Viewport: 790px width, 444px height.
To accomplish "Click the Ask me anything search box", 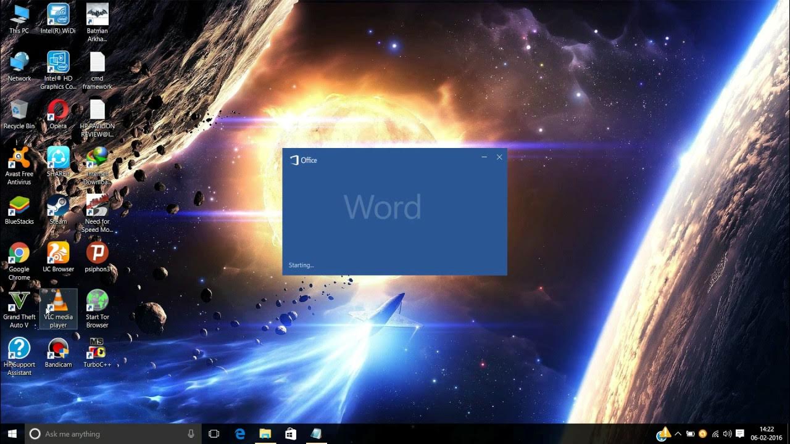I will [113, 434].
